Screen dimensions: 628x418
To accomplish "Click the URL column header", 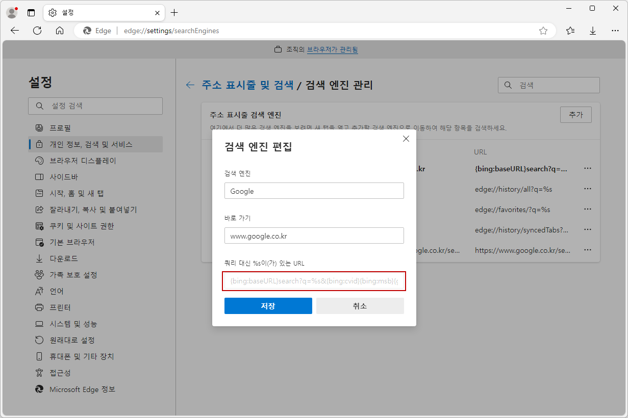I will click(x=481, y=152).
